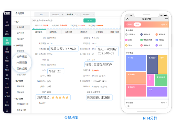The width and height of the screenshot is (174, 128).
Task: Select the purple 体验 treemap block
Action: (157, 92)
